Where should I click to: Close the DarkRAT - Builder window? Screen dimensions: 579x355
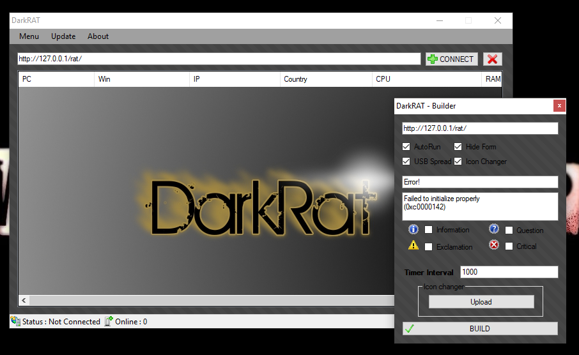point(559,106)
